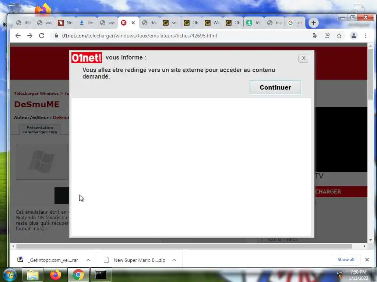The image size is (377, 282).
Task: Close the 01net dialog with X
Action: pyautogui.click(x=304, y=58)
